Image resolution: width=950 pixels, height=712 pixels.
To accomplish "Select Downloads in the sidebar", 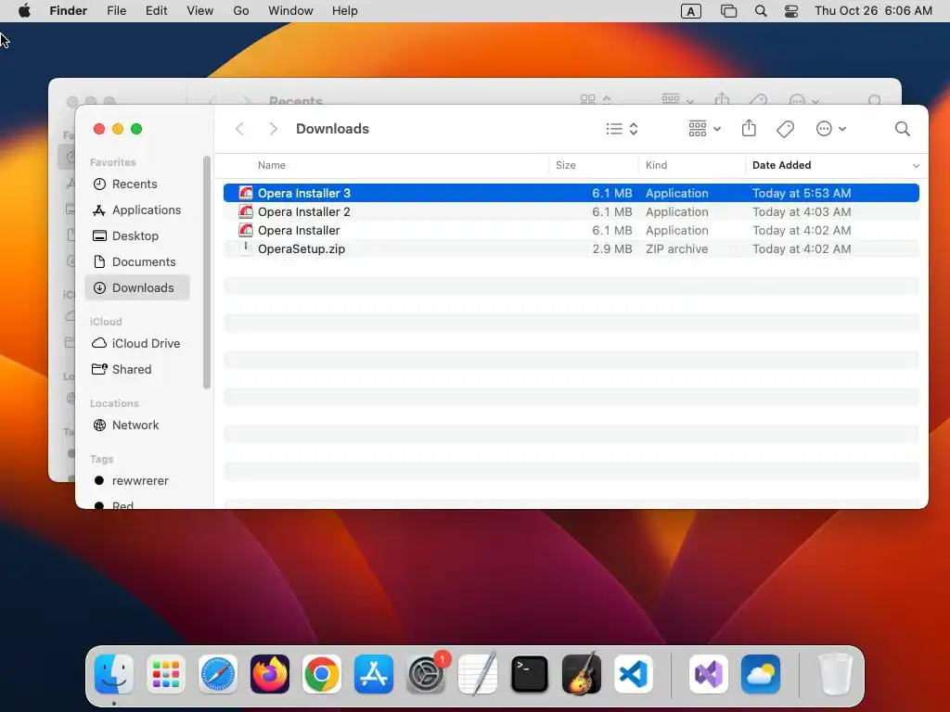I will click(x=137, y=287).
